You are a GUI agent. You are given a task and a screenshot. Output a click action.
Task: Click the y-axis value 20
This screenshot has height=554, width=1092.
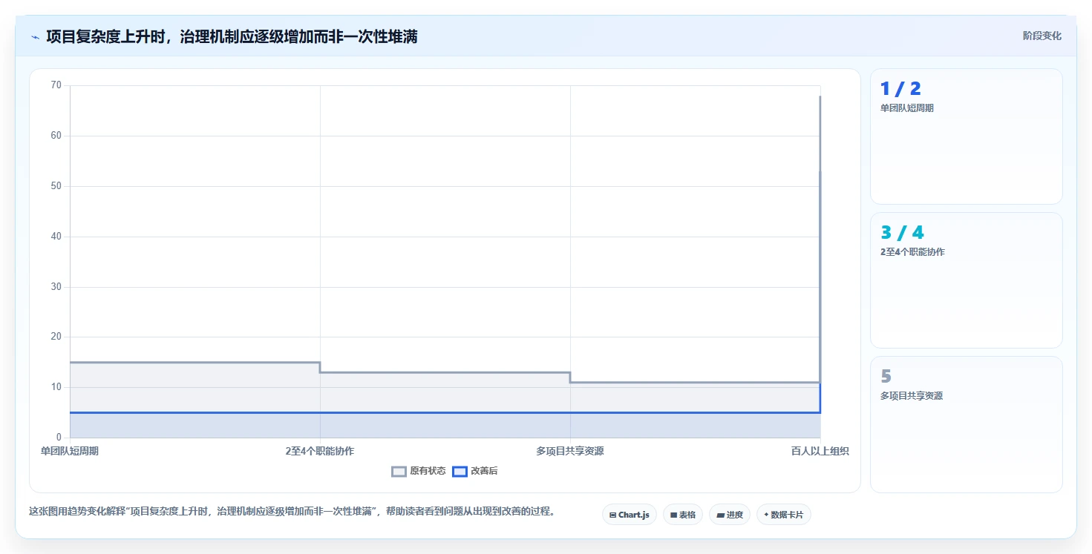coord(56,337)
